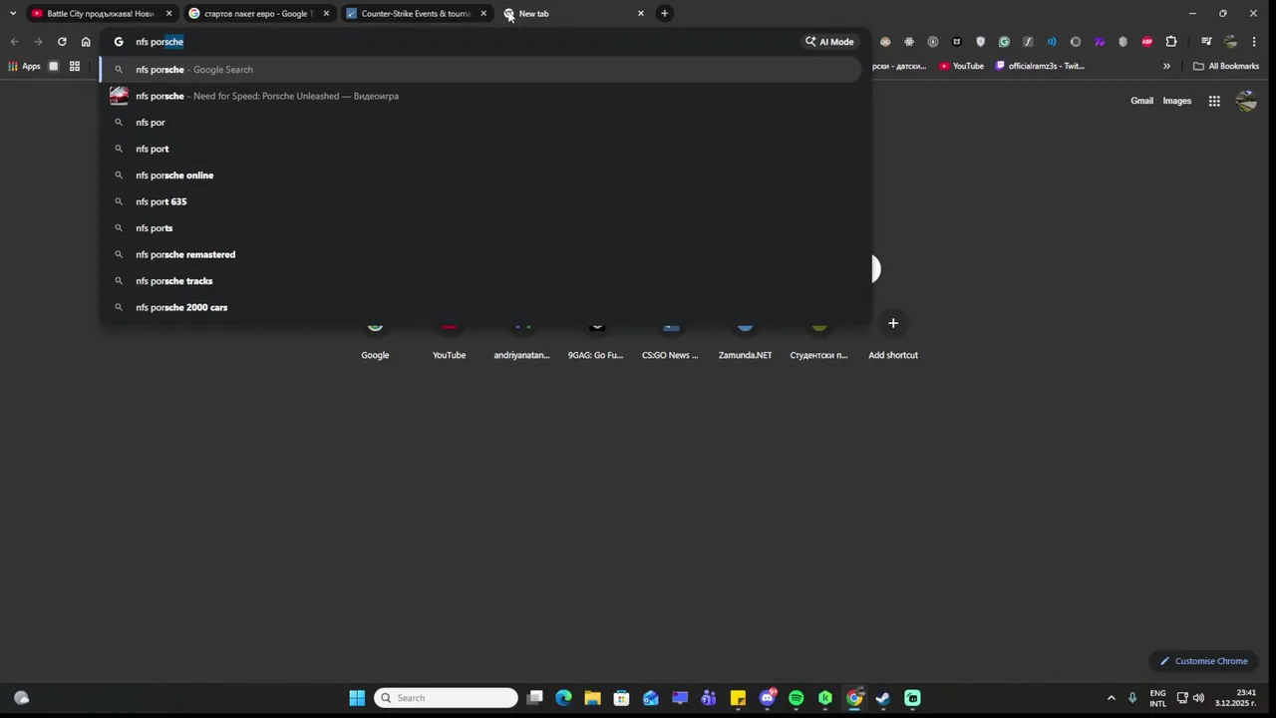The image size is (1276, 718).
Task: Open Steam from the taskbar
Action: click(883, 698)
